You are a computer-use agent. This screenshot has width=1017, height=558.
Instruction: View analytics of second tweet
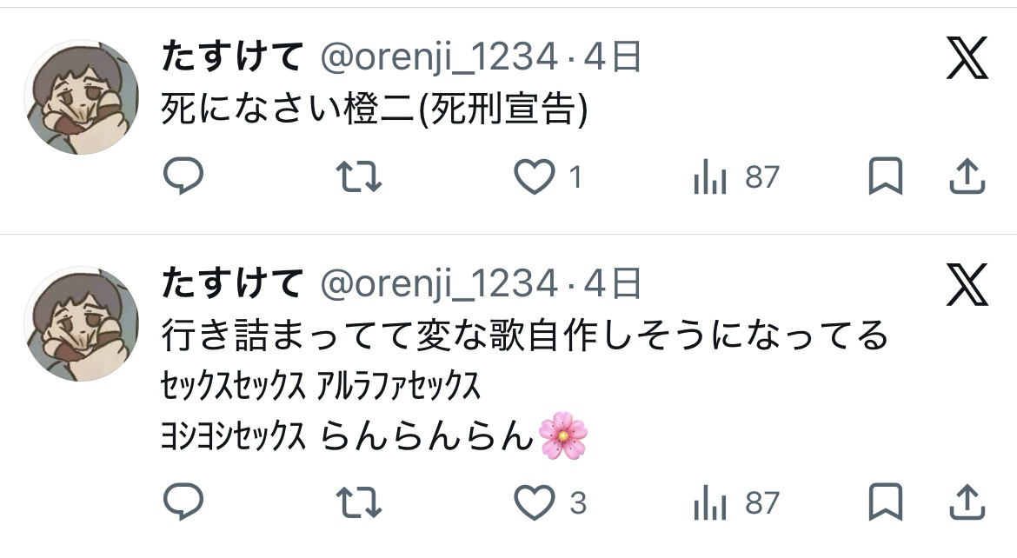click(x=736, y=503)
